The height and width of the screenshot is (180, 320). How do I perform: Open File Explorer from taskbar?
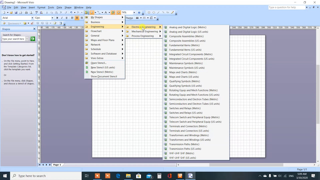coord(128,176)
